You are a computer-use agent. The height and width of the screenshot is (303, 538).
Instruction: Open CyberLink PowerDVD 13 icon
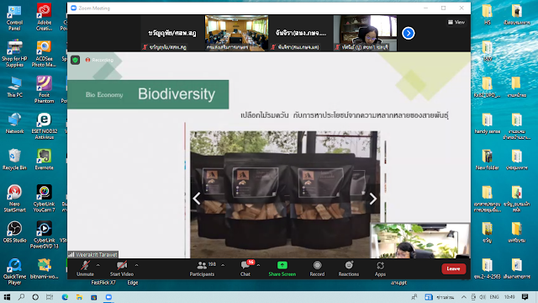(44, 236)
